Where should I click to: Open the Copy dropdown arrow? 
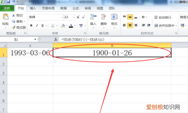click(x=24, y=22)
